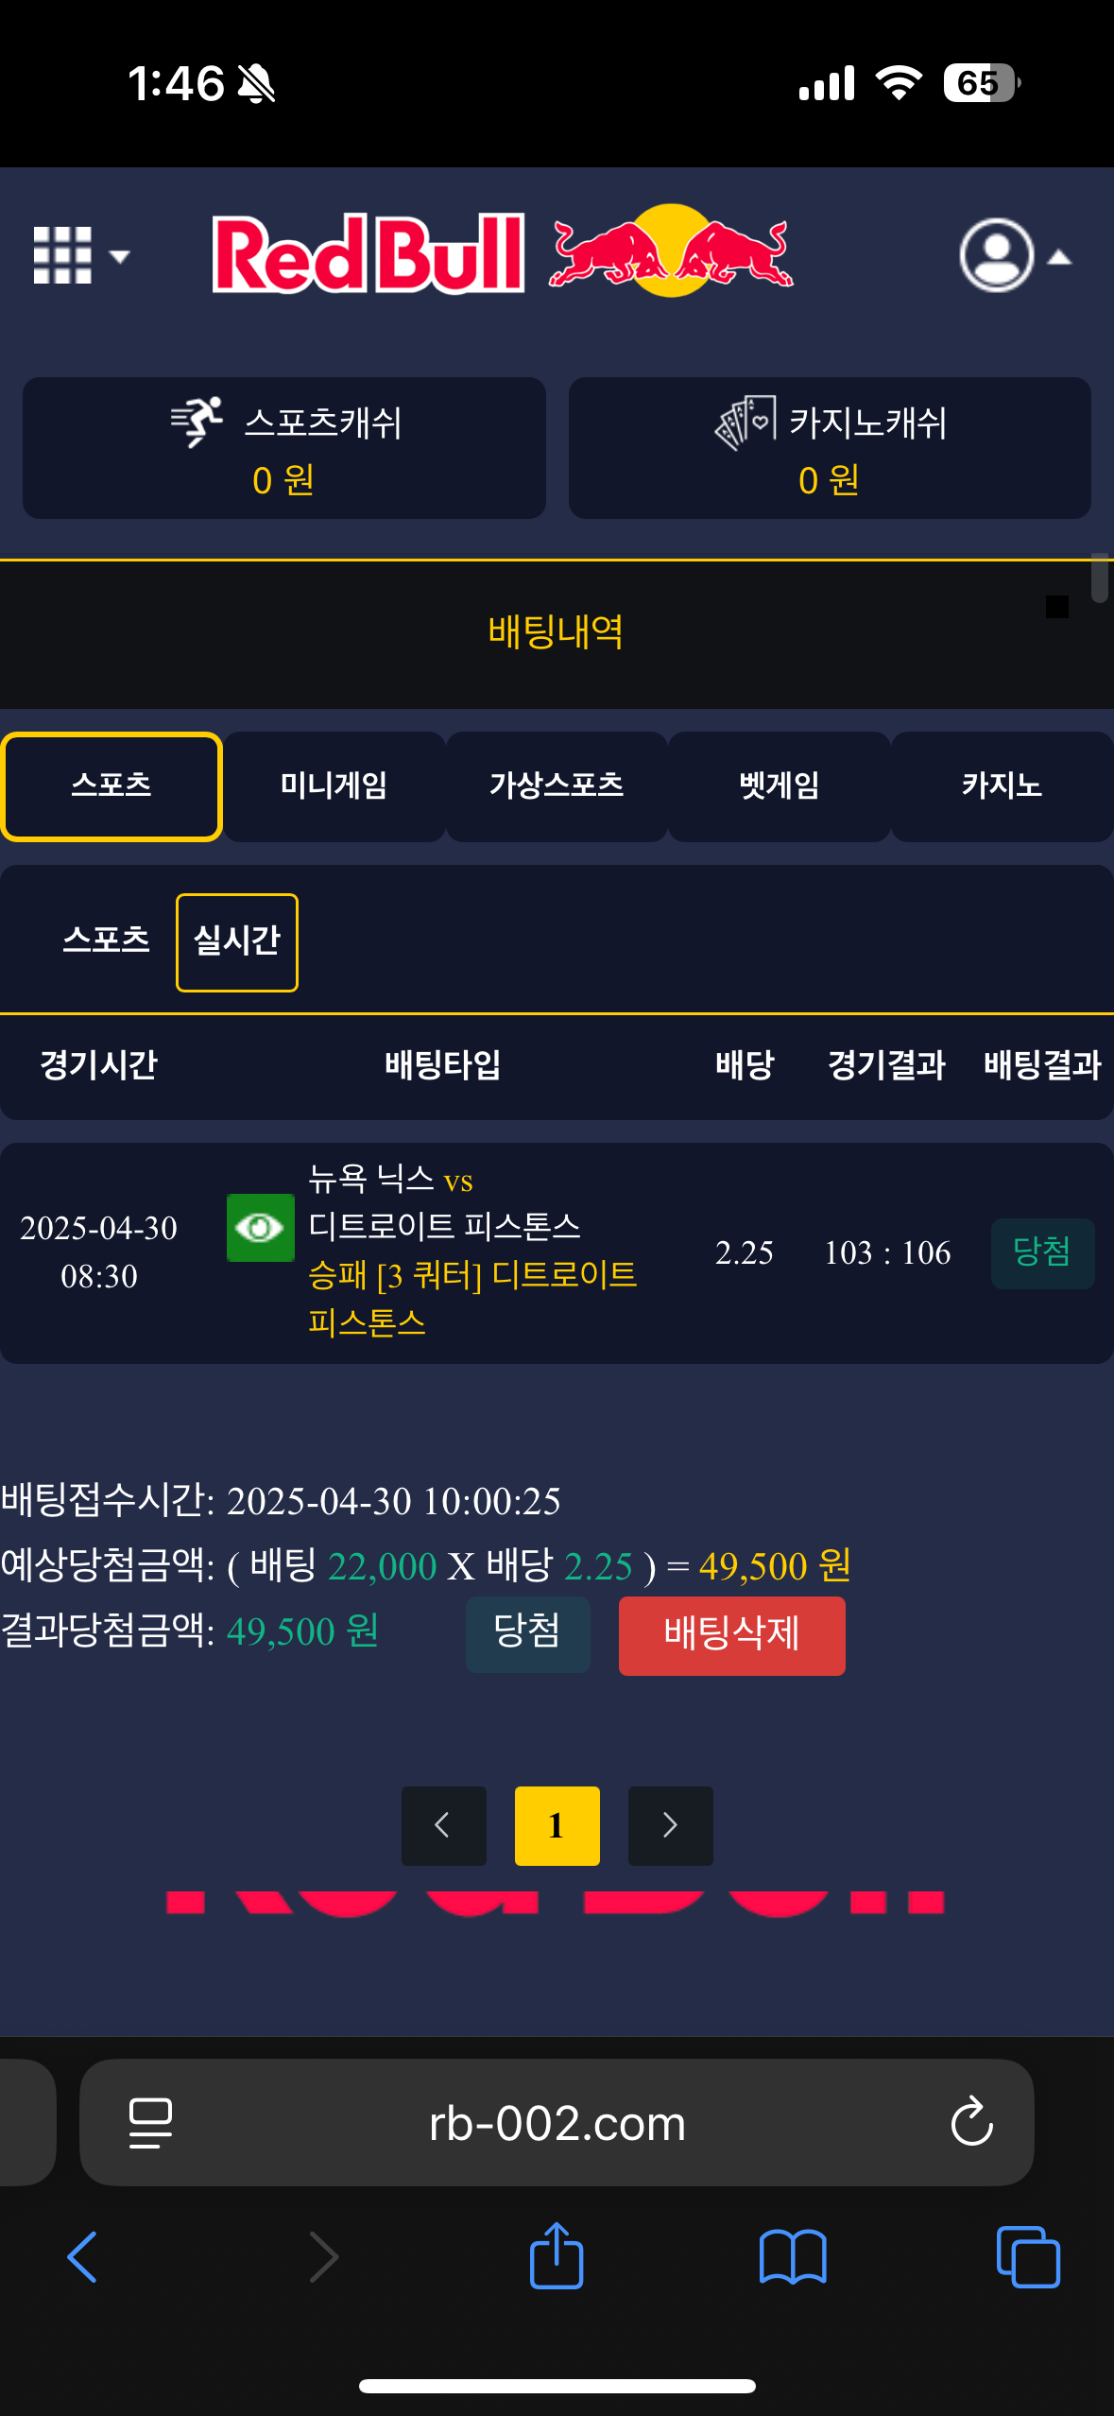The image size is (1114, 2416).
Task: Tap the Red Bull logo
Action: pos(502,253)
